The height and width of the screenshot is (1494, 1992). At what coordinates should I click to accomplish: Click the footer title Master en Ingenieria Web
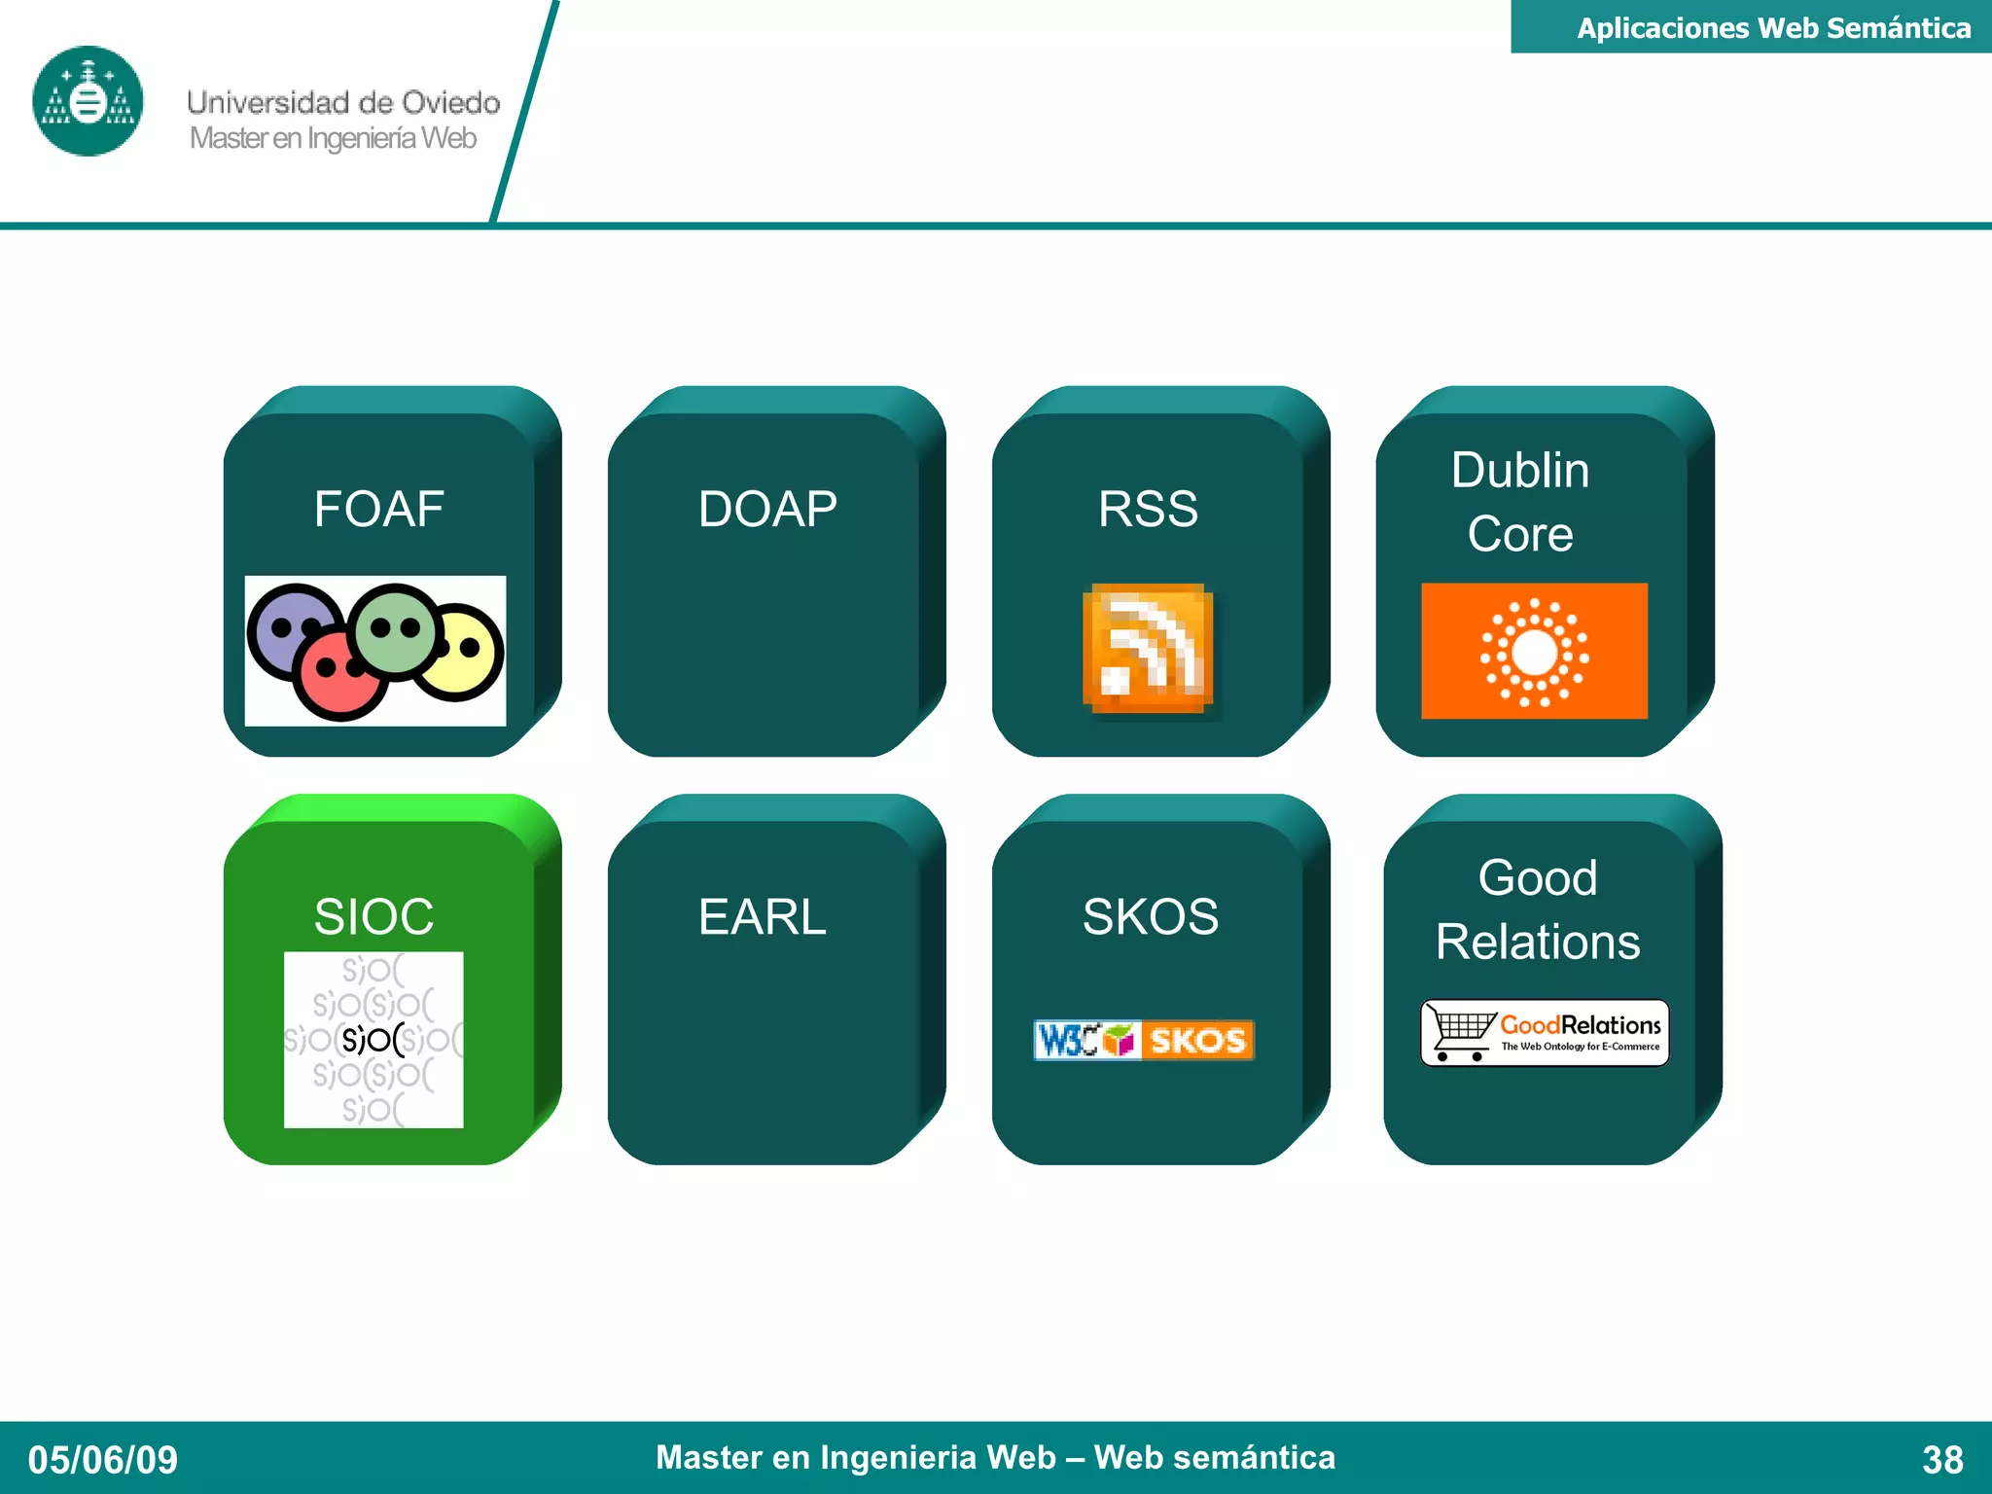pos(995,1457)
